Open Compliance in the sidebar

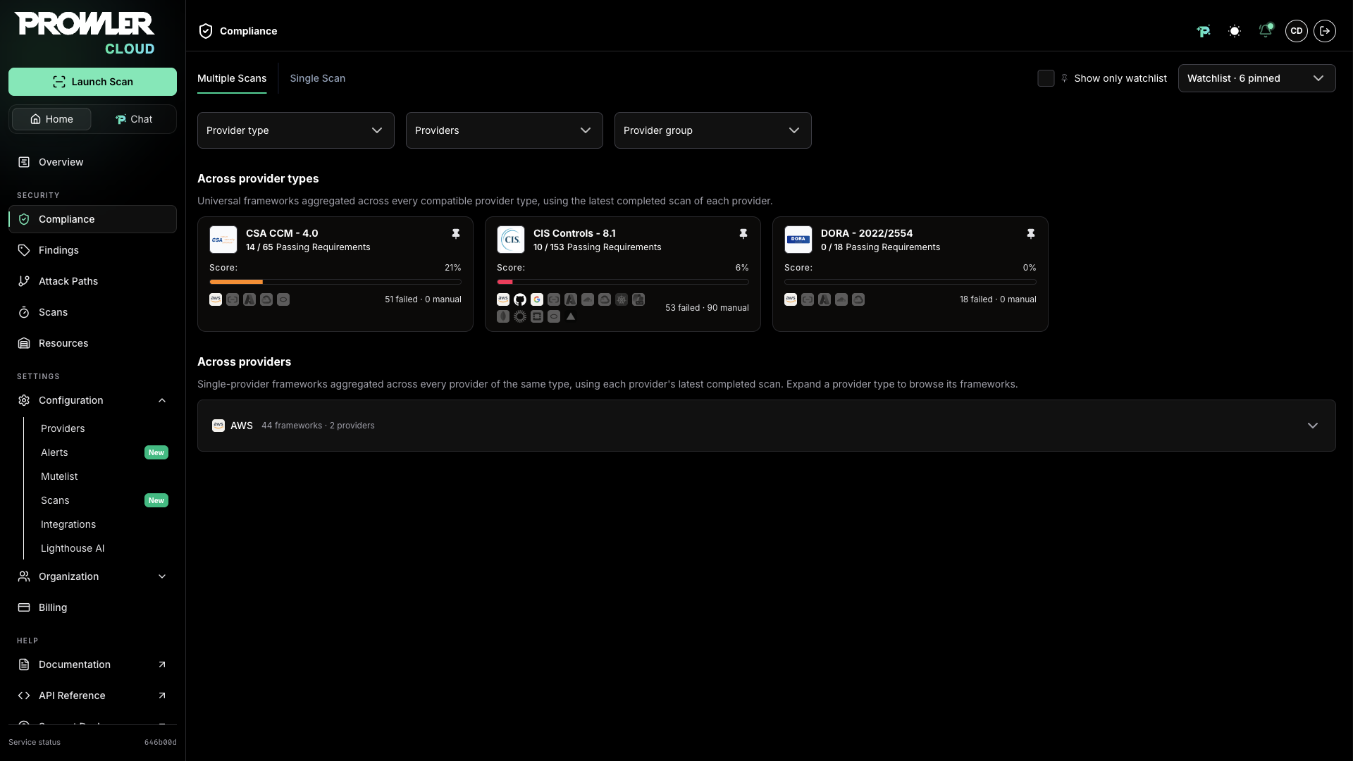(x=92, y=219)
